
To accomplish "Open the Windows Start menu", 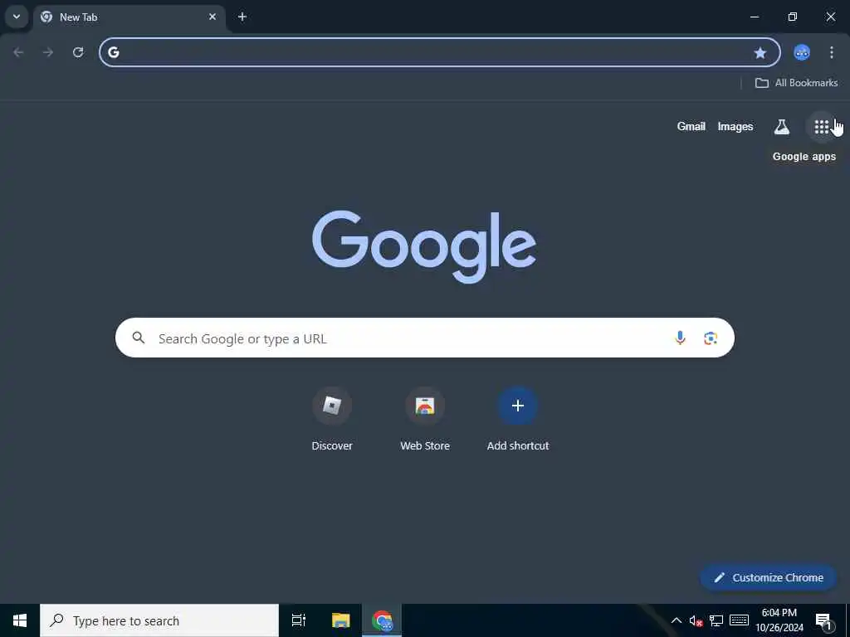I will [x=20, y=620].
